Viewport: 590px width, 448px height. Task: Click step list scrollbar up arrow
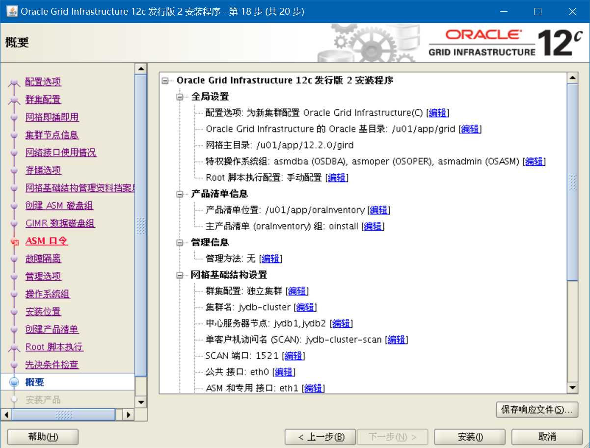tap(141, 69)
